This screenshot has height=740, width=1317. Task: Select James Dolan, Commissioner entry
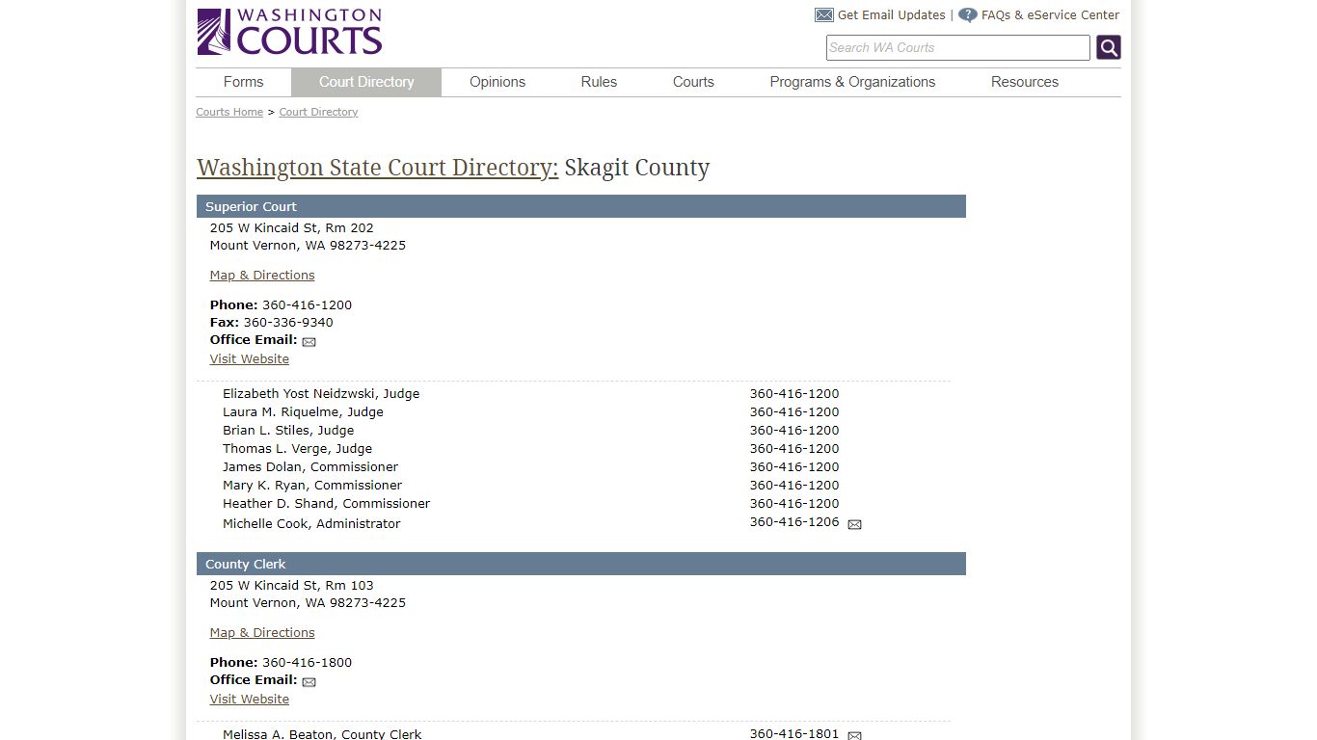[310, 467]
